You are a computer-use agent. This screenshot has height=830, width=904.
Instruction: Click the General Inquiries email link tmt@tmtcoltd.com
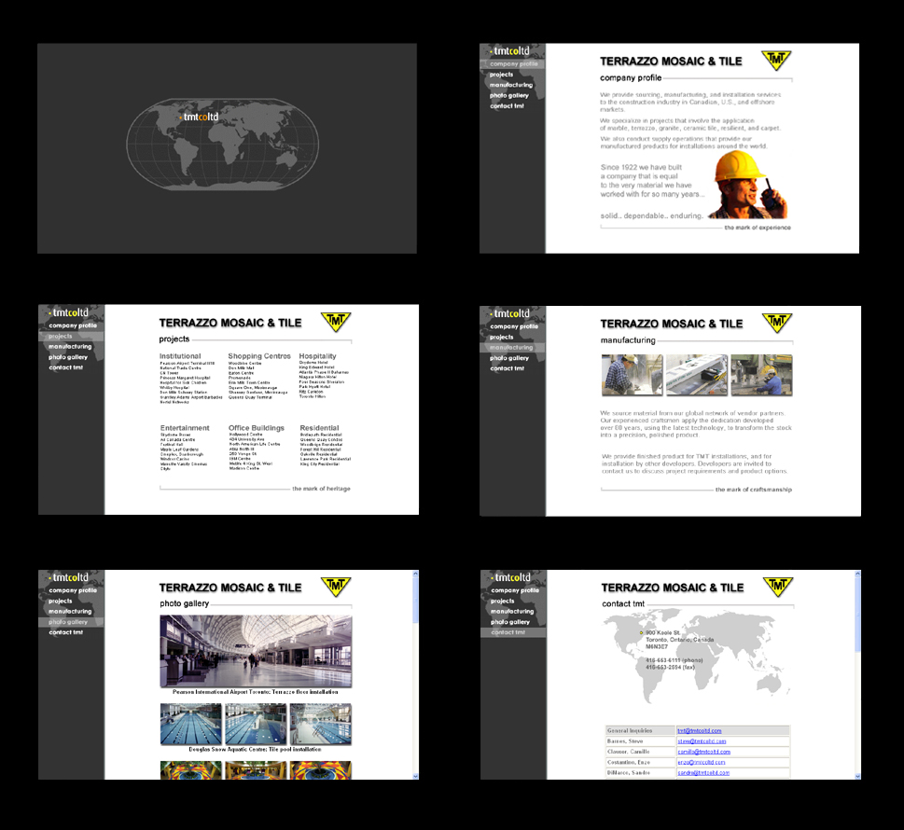700,731
